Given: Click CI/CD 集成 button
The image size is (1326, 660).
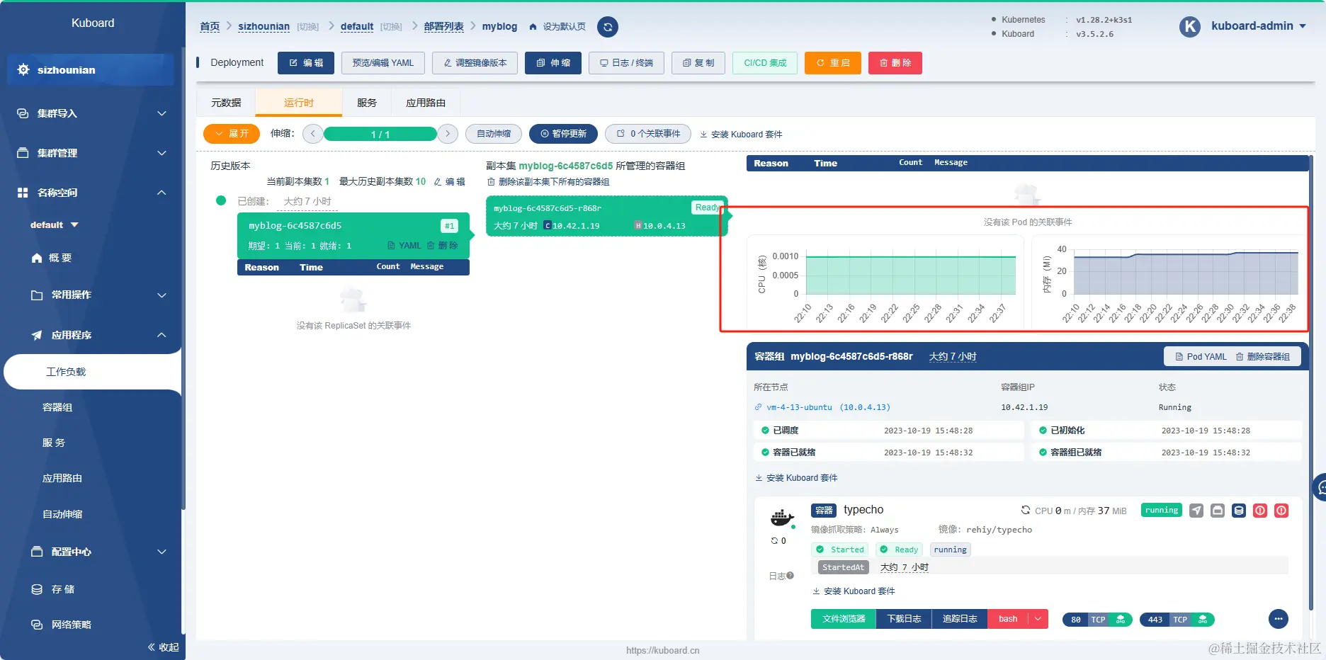Looking at the screenshot, I should [765, 63].
